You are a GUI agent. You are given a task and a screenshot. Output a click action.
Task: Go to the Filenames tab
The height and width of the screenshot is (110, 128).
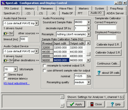47,8
